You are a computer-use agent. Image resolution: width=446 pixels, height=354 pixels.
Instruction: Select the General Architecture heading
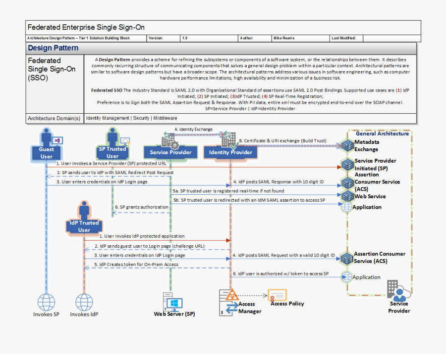point(382,133)
